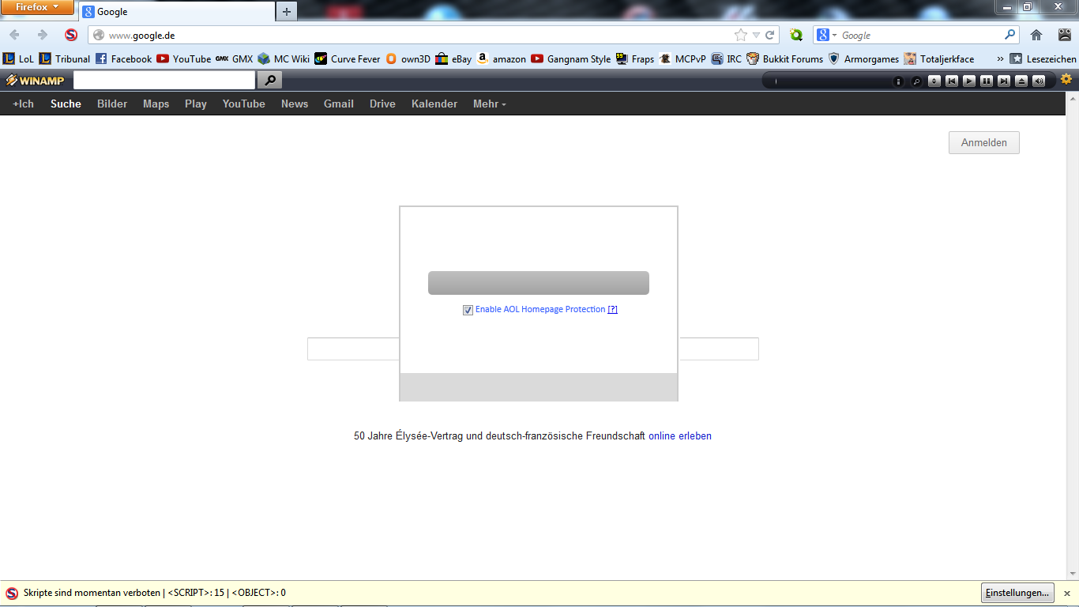This screenshot has height=607, width=1079.
Task: Open the MCPvP bookmark
Action: point(682,58)
